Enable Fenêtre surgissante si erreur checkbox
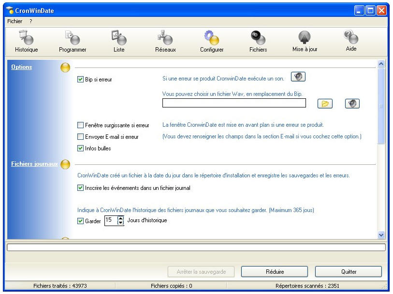This screenshot has width=393, height=294. pyautogui.click(x=81, y=125)
